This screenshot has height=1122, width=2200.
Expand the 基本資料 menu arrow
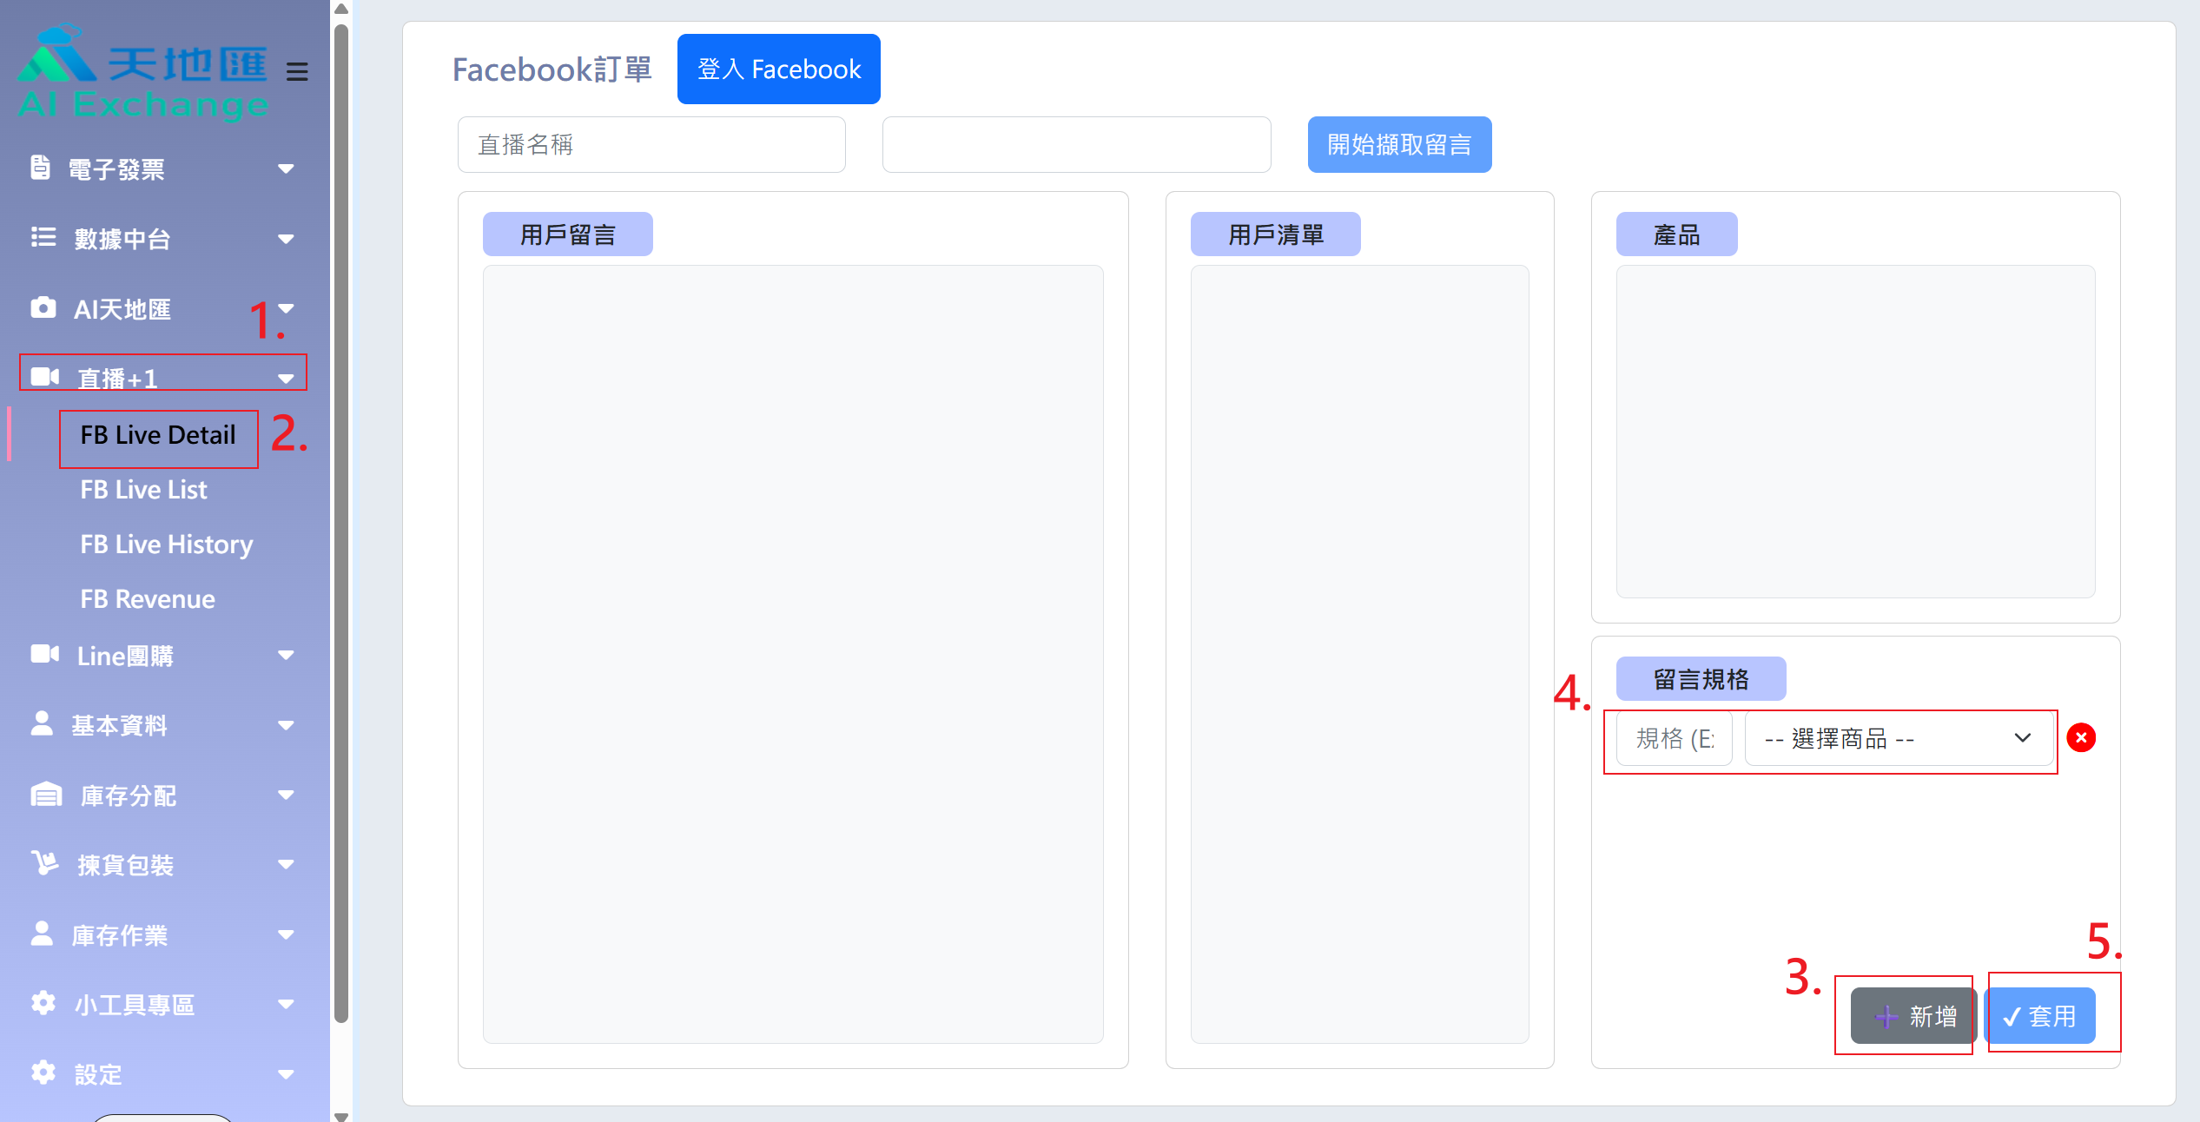(x=286, y=725)
